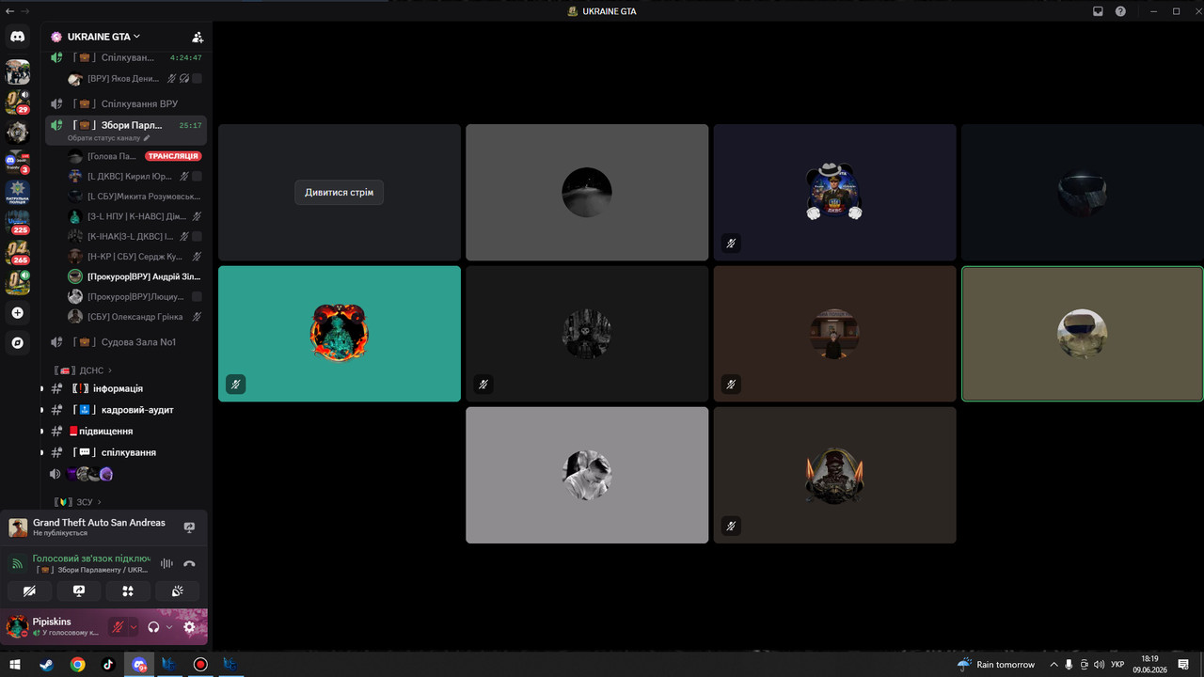Start screen share from voice panel button

click(79, 590)
